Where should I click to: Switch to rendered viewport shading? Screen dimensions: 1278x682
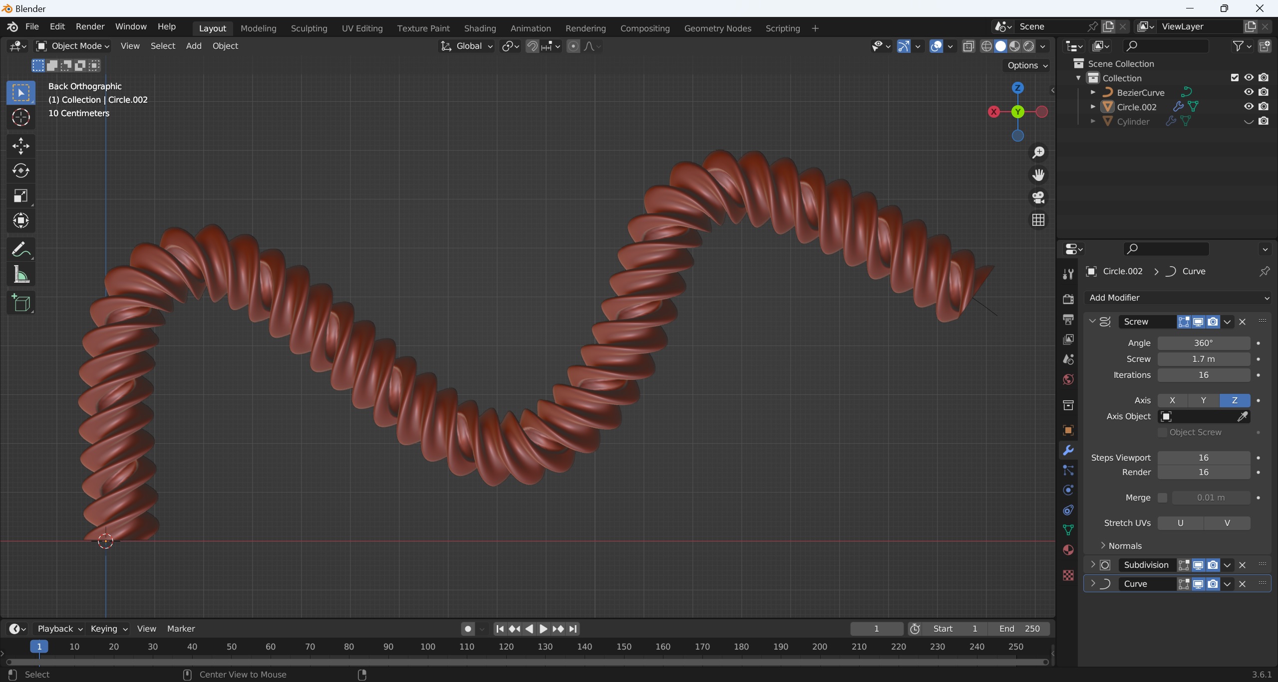[x=1029, y=46]
